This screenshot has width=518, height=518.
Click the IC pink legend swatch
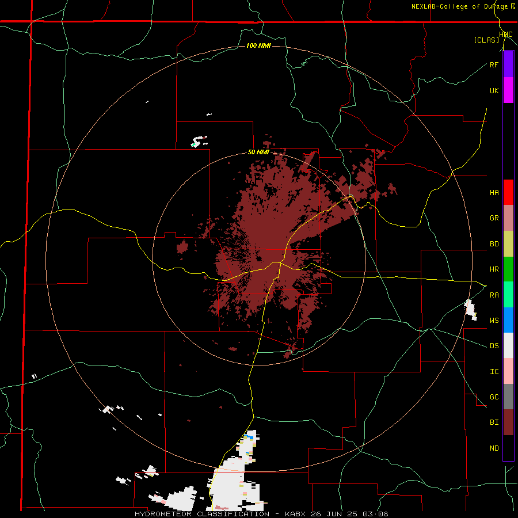[508, 371]
